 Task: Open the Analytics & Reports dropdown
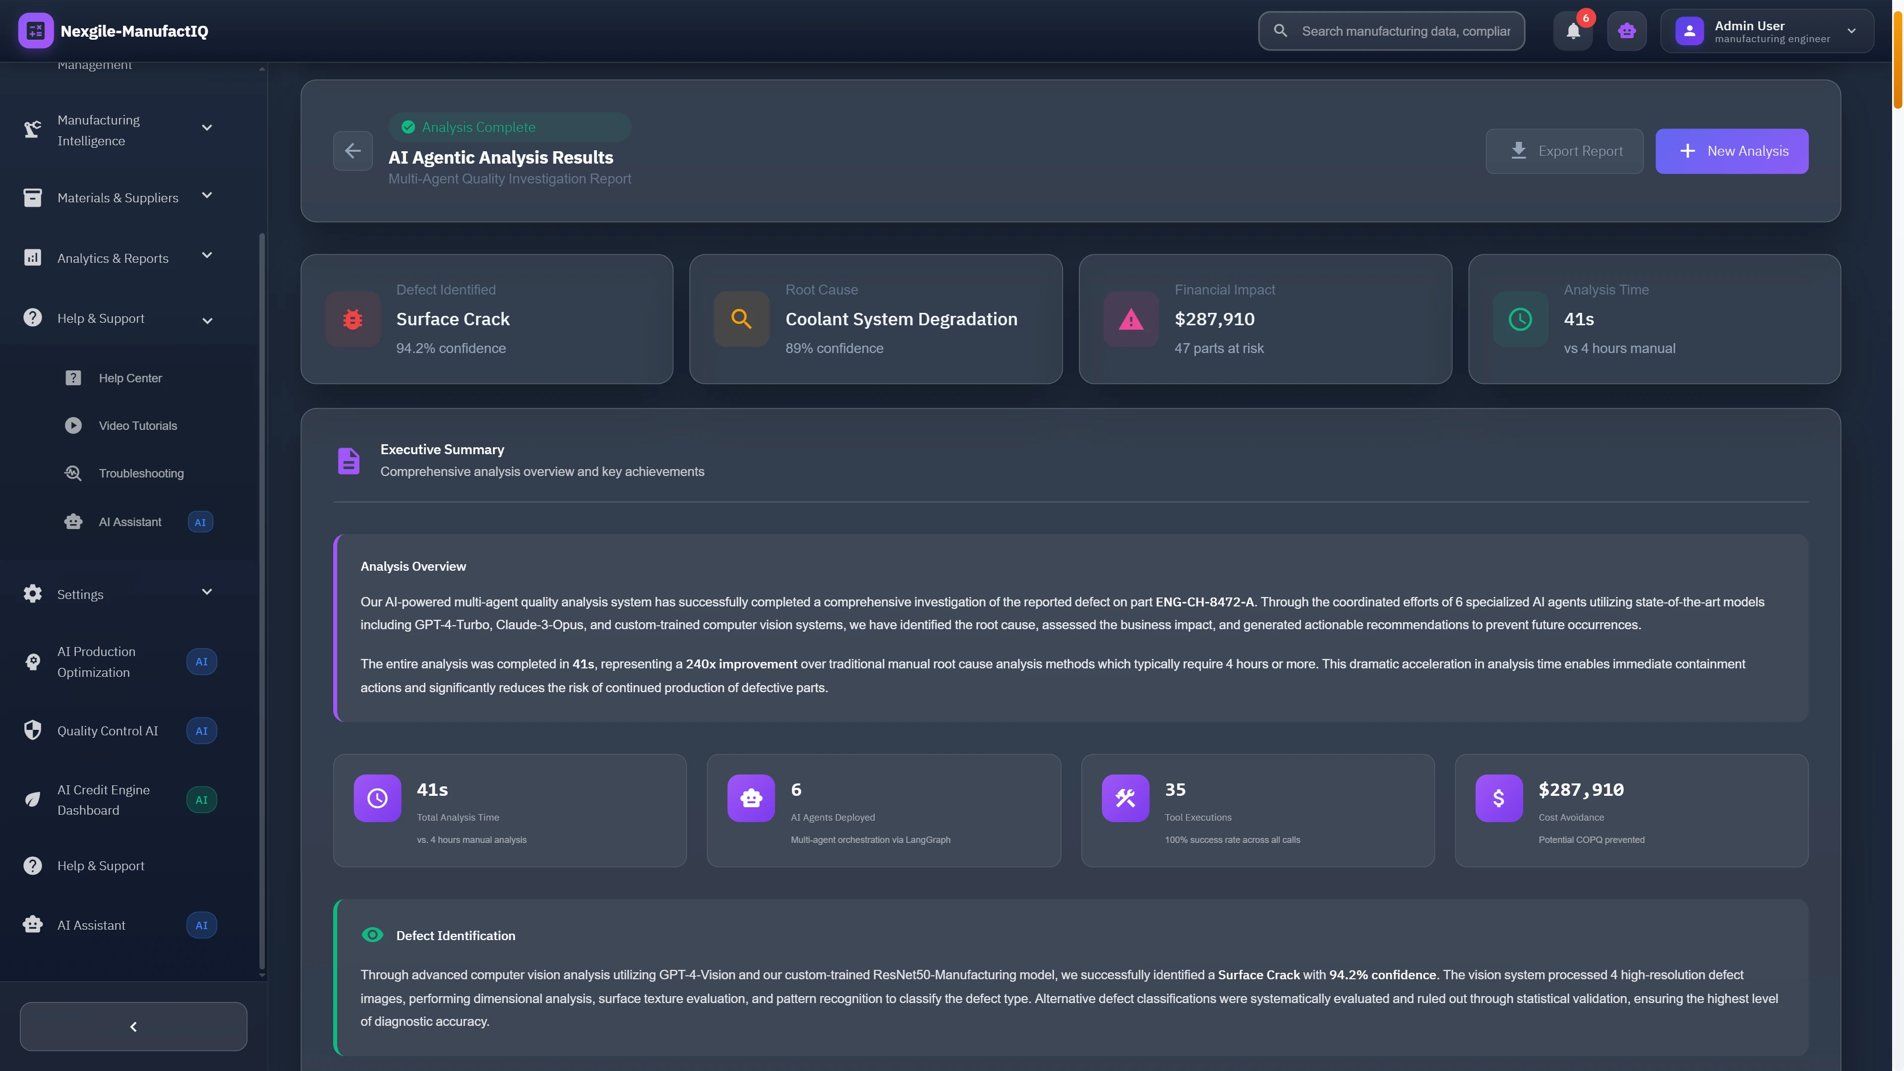tap(113, 257)
